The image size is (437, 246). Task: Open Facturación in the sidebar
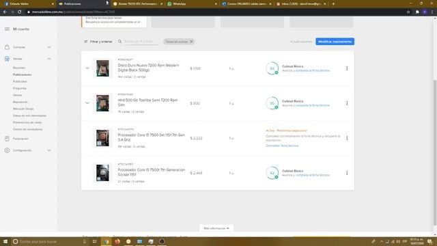coord(20,139)
